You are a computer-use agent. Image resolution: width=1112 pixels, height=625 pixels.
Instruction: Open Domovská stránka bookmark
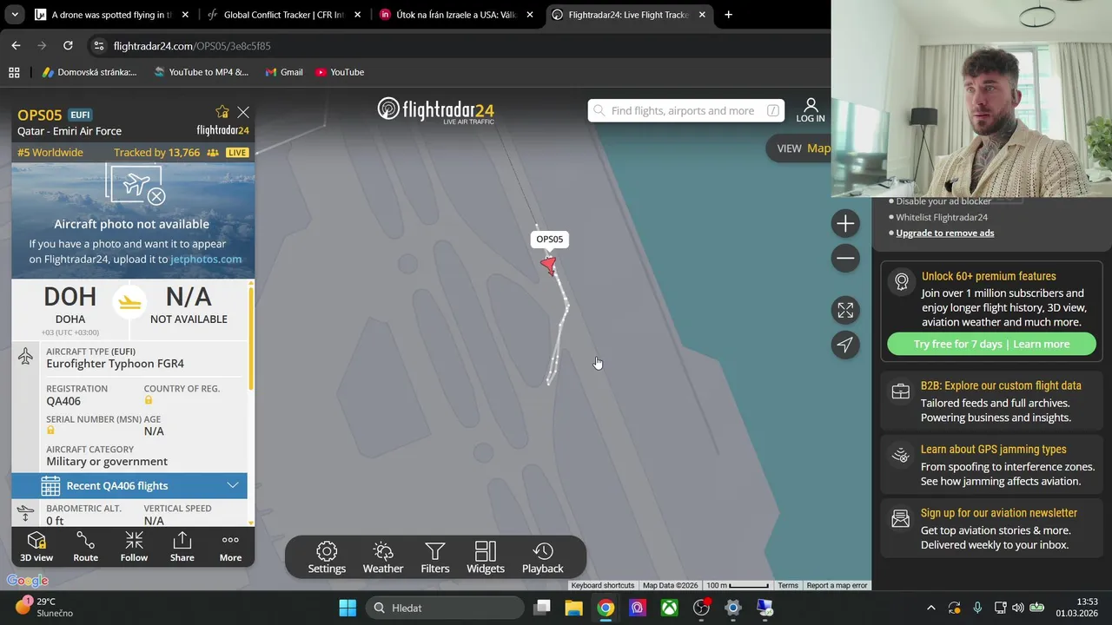[x=89, y=72]
